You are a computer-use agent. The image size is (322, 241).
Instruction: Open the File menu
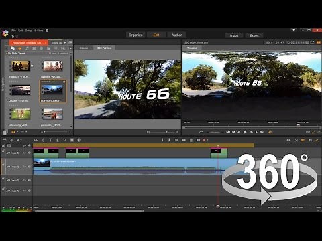(x=13, y=31)
